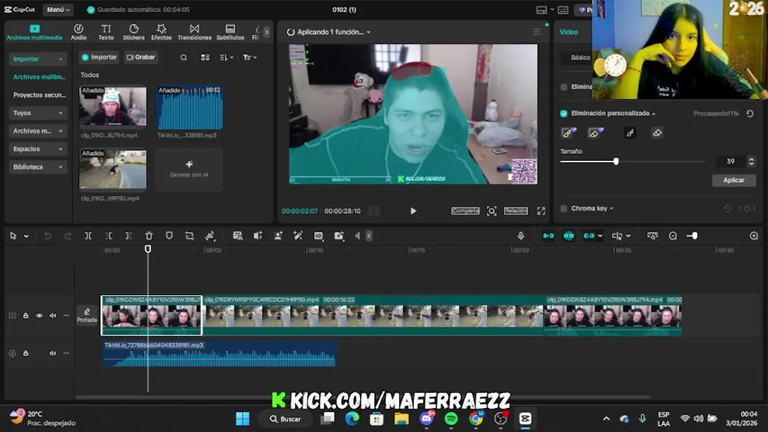Select the manual eraser tool
The height and width of the screenshot is (432, 768).
coord(657,133)
